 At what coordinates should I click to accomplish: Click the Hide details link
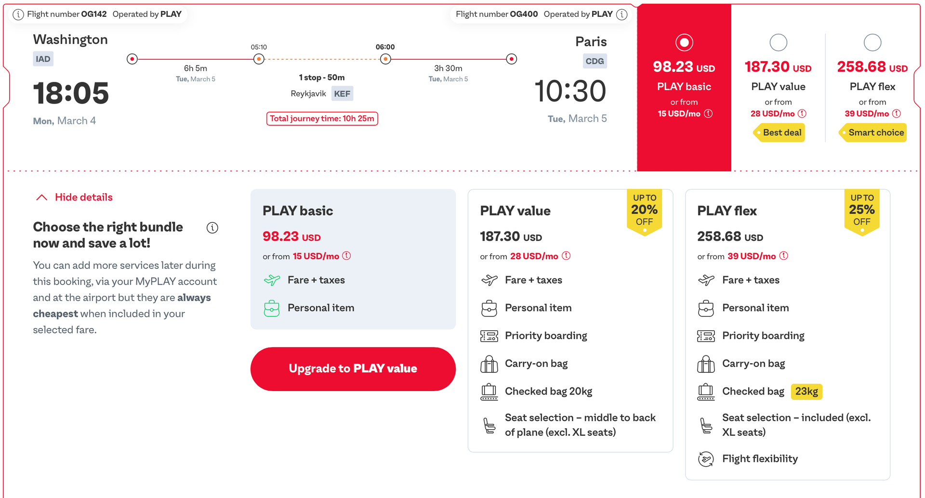click(83, 197)
